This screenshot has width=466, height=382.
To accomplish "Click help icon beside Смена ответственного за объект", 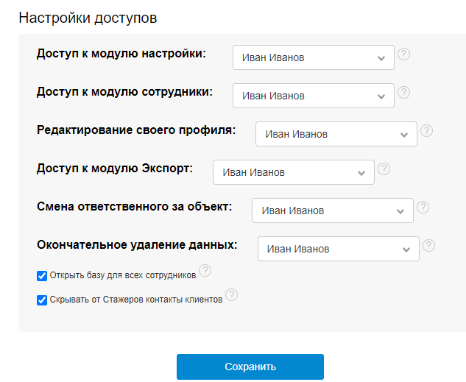I will tap(423, 208).
